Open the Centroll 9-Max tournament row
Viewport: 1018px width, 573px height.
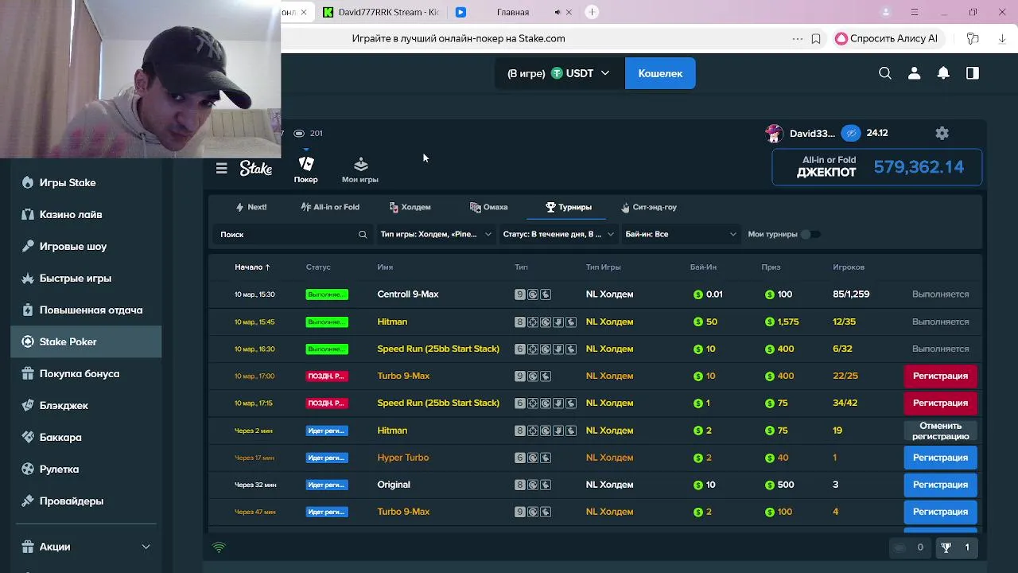pyautogui.click(x=596, y=294)
